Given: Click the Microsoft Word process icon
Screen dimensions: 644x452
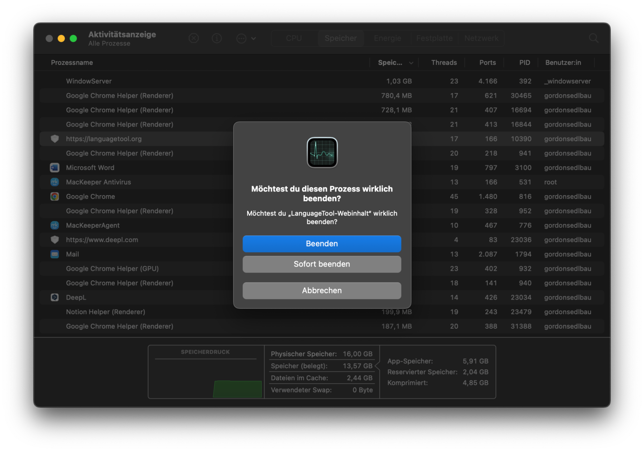Looking at the screenshot, I should (55, 168).
